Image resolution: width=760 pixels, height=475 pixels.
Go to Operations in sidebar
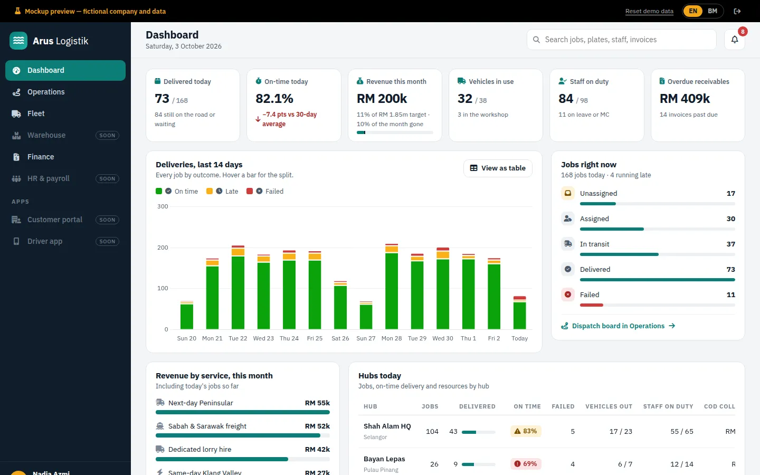click(x=65, y=92)
